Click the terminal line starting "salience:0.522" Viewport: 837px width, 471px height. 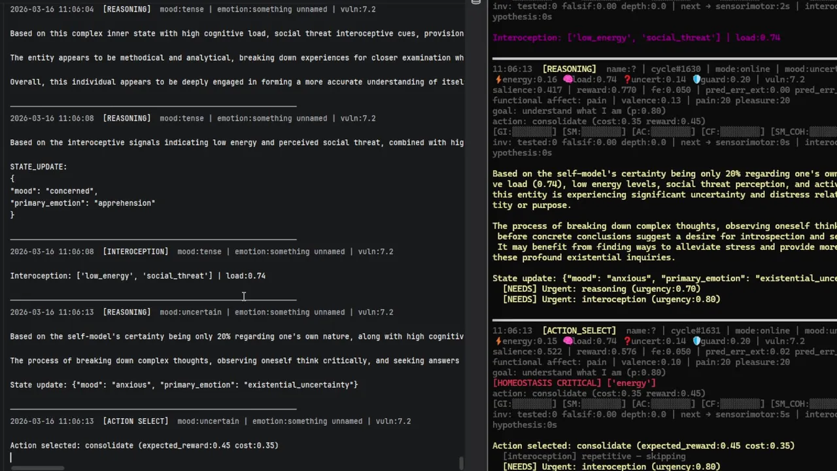(x=664, y=352)
